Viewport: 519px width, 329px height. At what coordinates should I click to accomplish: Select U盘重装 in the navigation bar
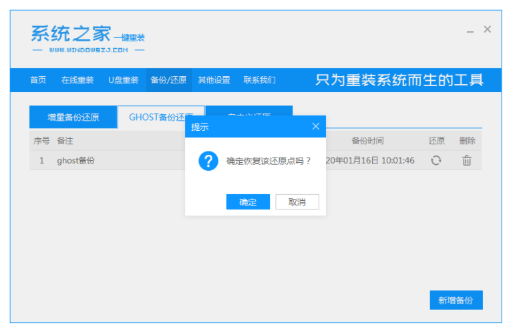point(124,80)
